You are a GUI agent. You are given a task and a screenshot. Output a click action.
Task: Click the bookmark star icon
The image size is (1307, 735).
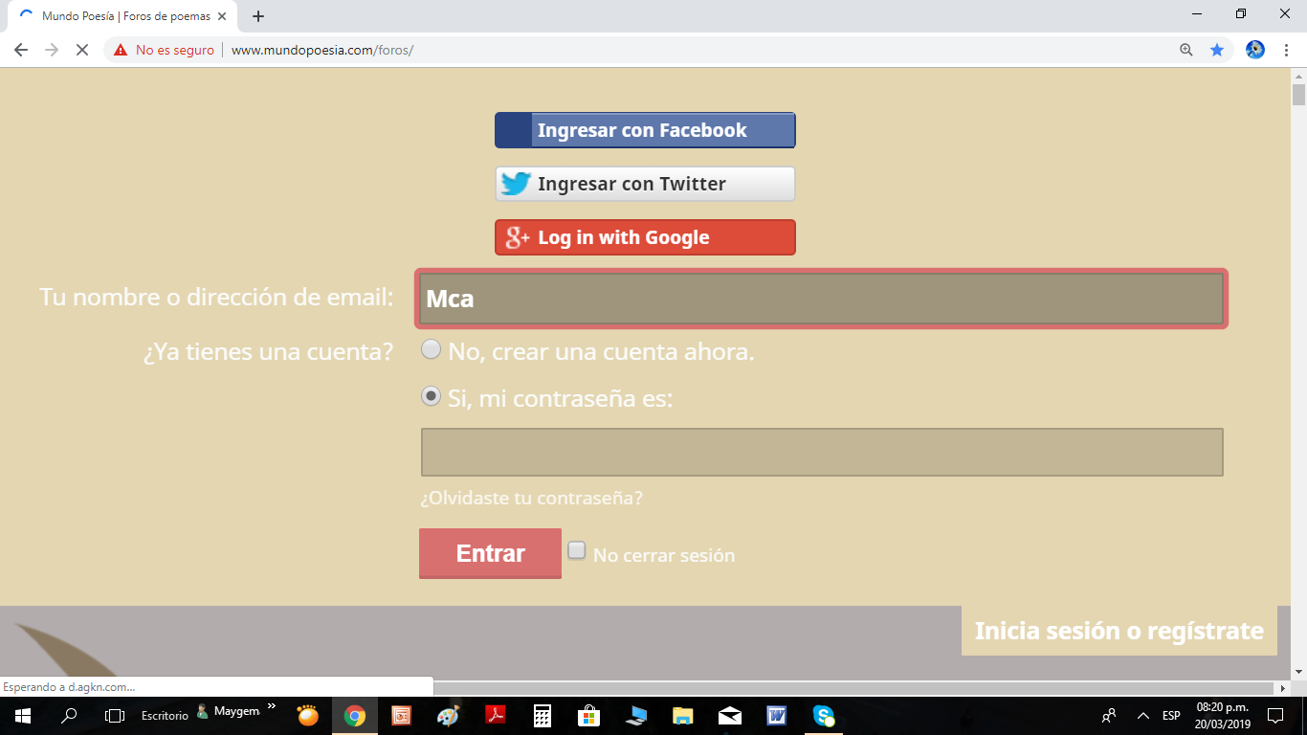click(1217, 50)
